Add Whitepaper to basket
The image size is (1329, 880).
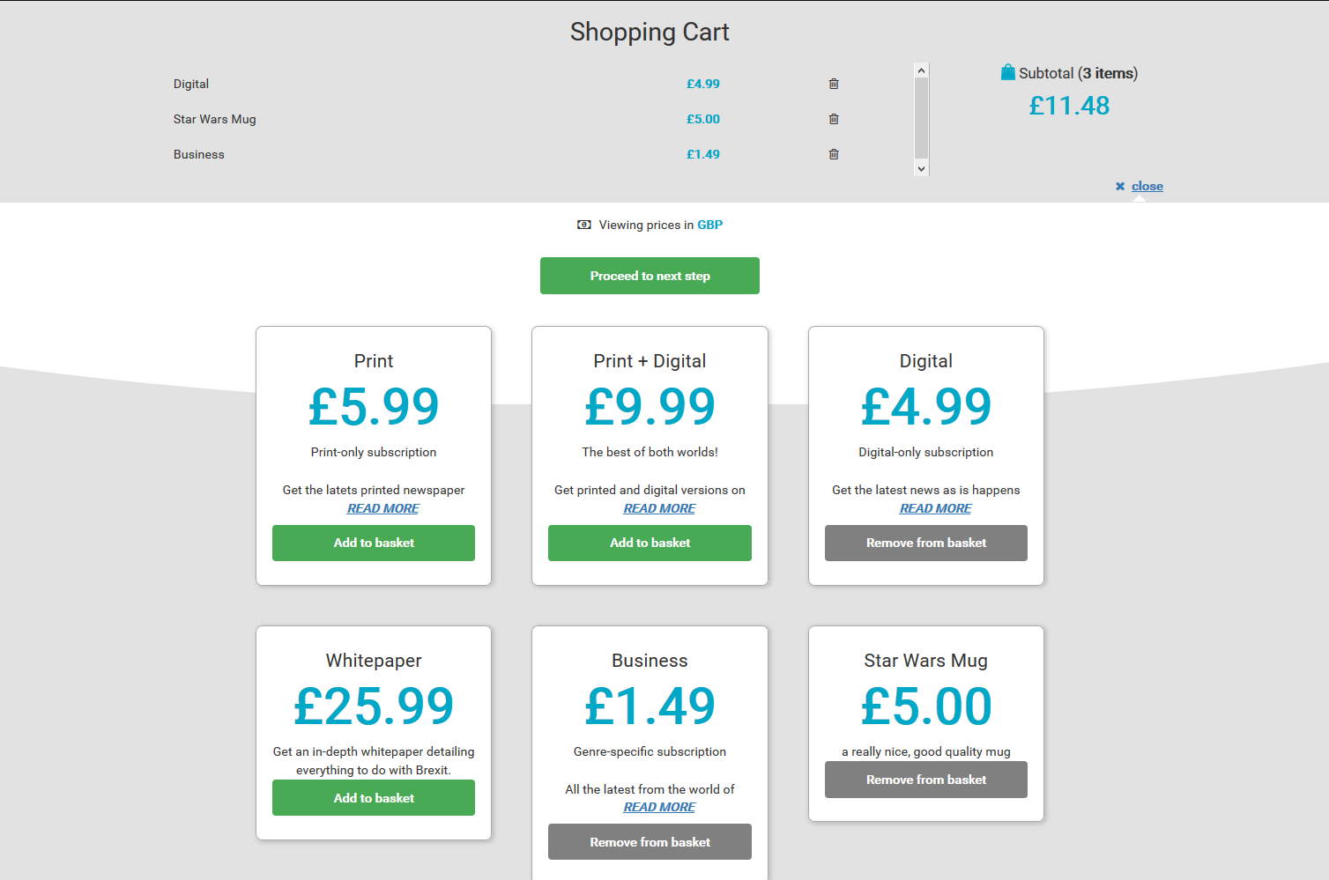point(374,798)
